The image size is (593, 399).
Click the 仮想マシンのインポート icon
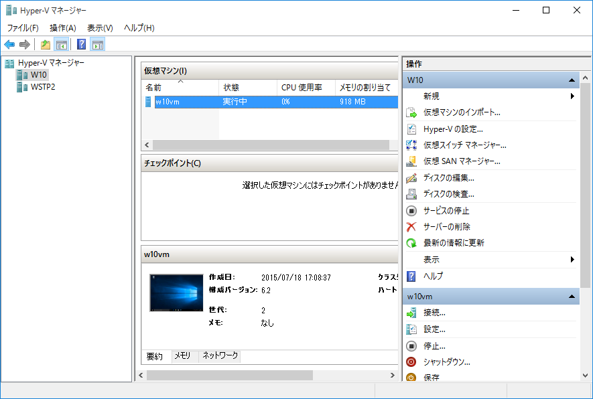coord(411,112)
